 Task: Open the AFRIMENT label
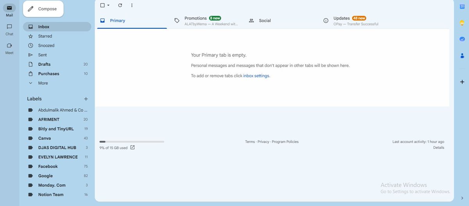pyautogui.click(x=57, y=120)
